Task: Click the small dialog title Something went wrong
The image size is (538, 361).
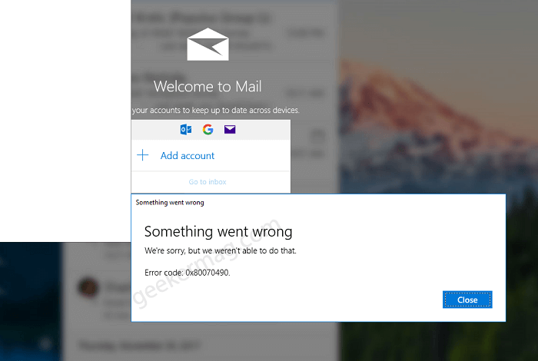Action: pyautogui.click(x=170, y=202)
